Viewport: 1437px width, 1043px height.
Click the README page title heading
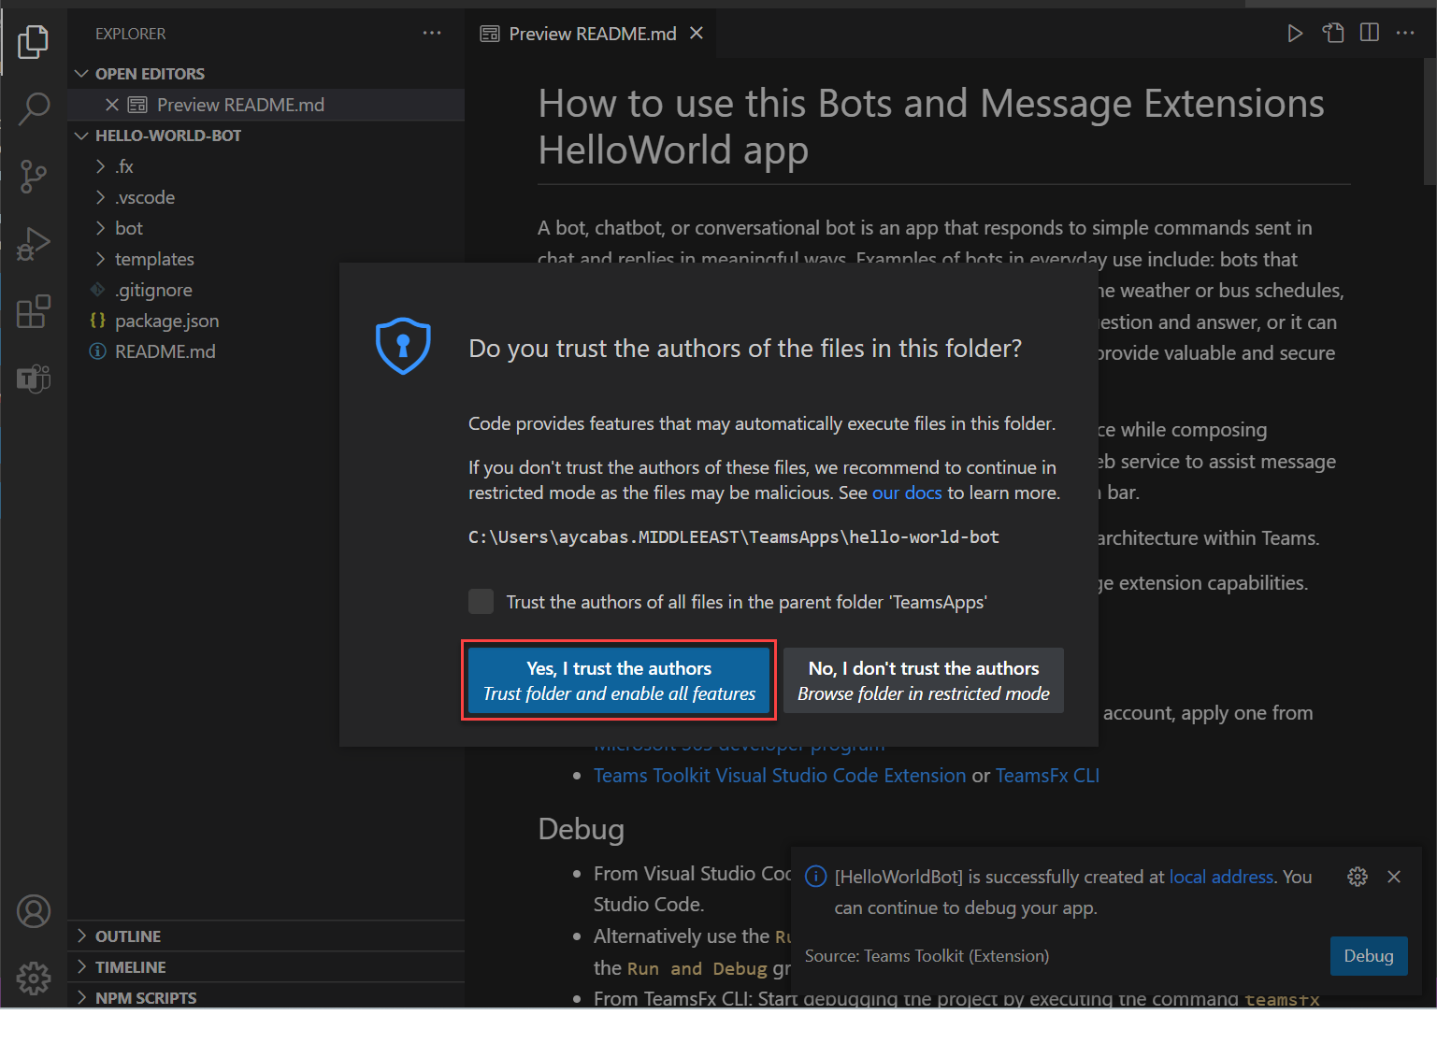(x=931, y=126)
